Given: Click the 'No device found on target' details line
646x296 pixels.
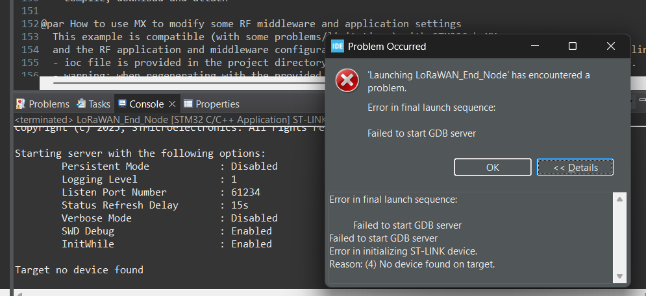Looking at the screenshot, I should point(412,264).
